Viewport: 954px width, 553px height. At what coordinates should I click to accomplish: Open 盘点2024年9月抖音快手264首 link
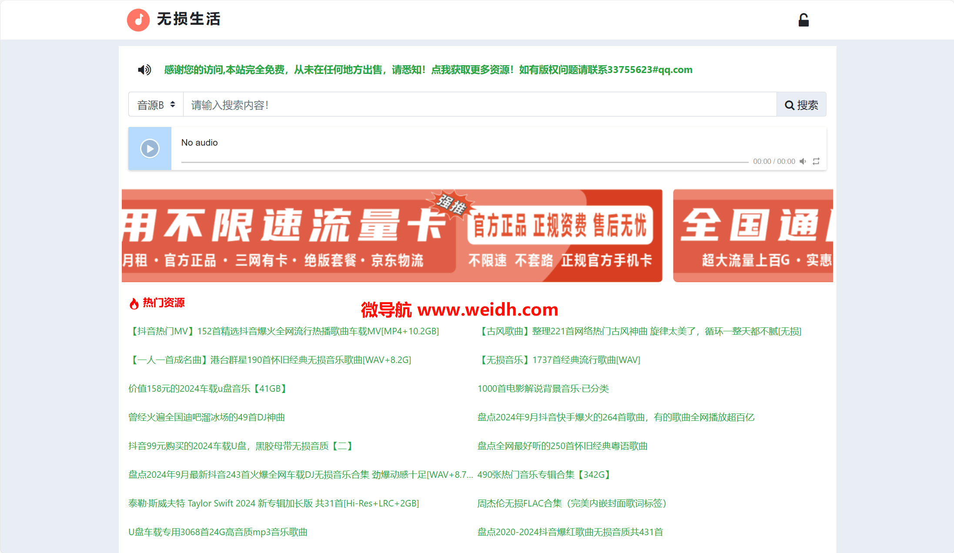point(616,417)
